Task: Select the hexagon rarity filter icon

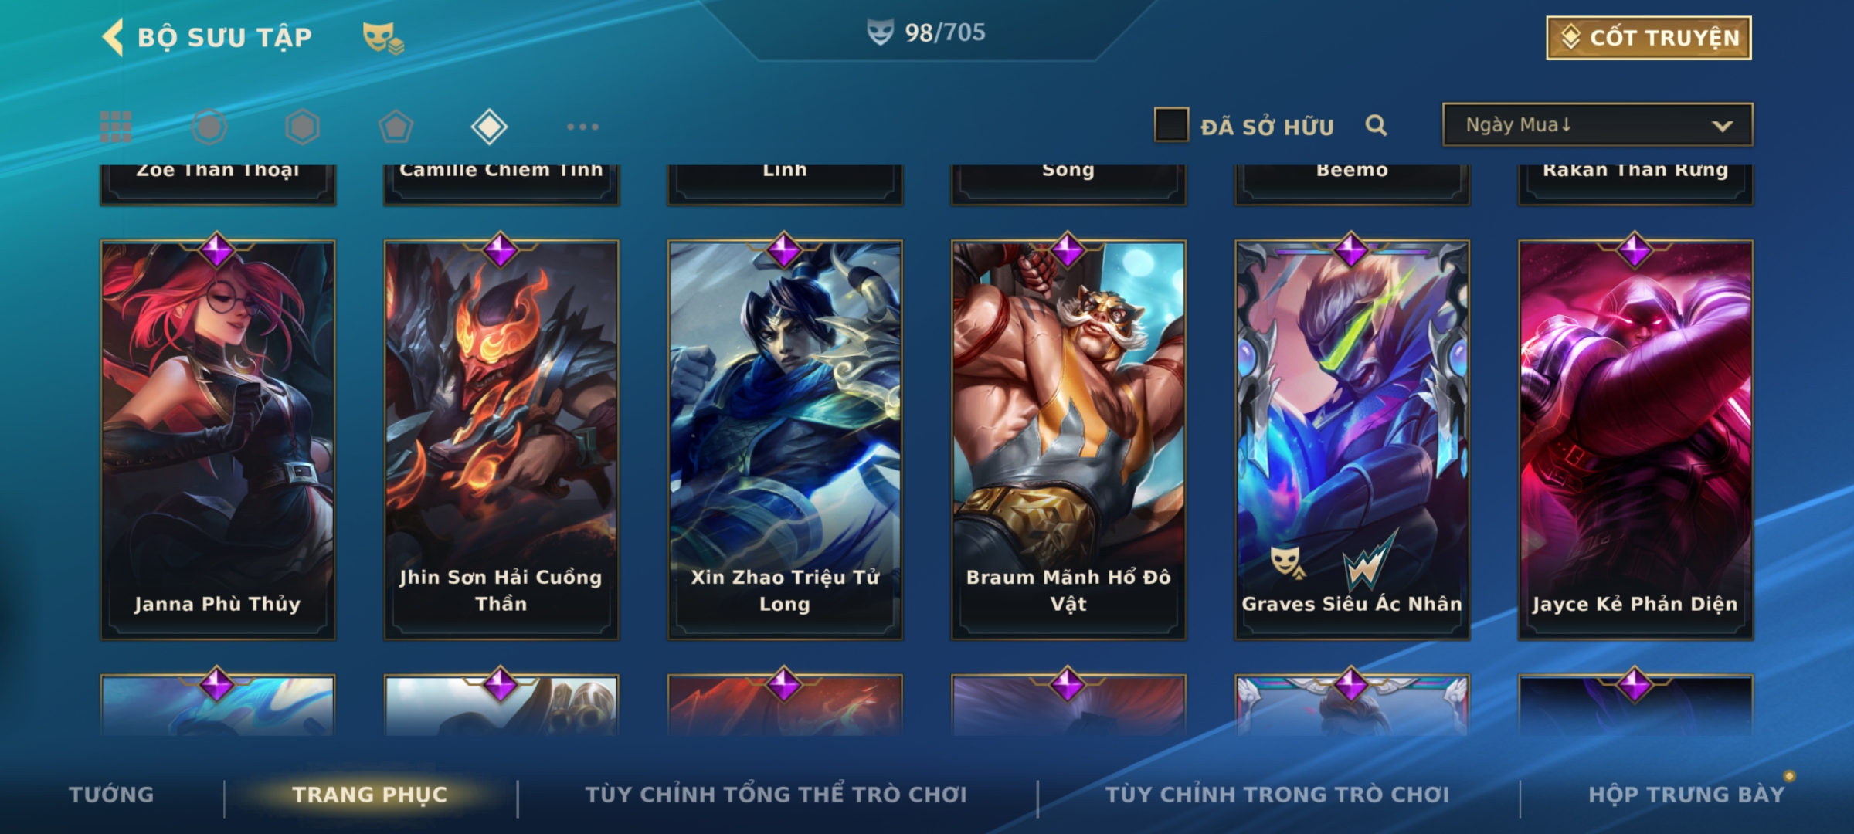Action: [302, 127]
